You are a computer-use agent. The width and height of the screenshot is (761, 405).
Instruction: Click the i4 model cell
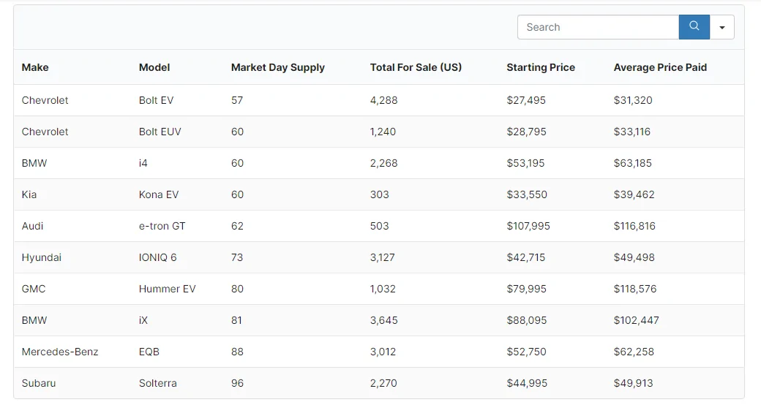pos(143,164)
